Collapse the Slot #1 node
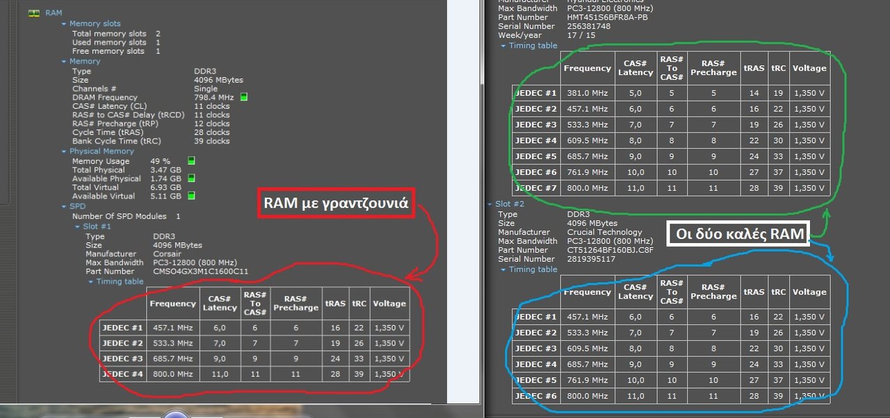Image resolution: width=890 pixels, height=418 pixels. click(76, 227)
